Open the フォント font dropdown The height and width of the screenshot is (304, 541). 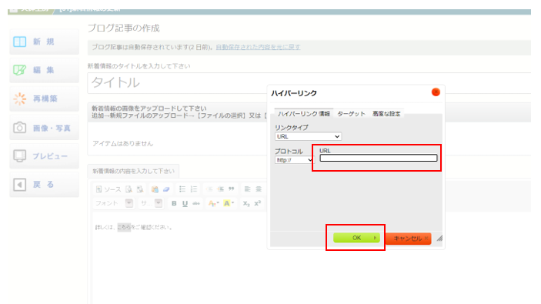pyautogui.click(x=114, y=203)
